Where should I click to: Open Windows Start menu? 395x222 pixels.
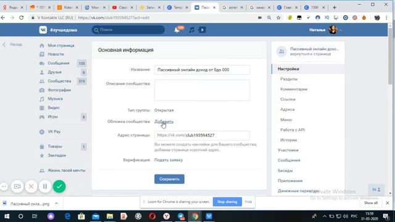click(x=7, y=216)
